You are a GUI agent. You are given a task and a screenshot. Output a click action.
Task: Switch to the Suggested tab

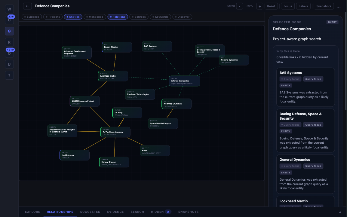tap(90, 212)
